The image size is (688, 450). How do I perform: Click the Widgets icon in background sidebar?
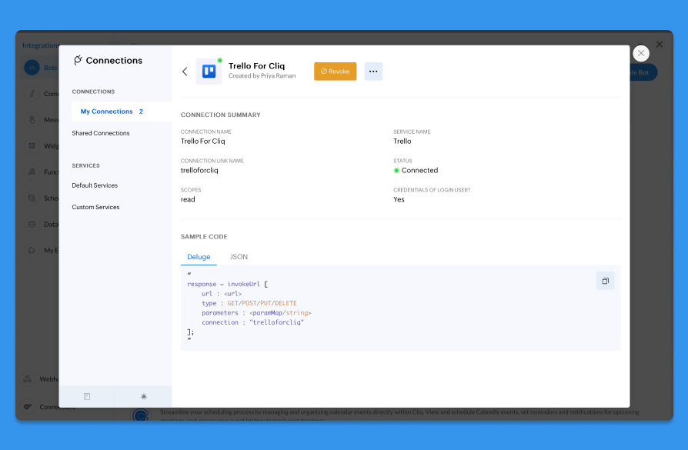tap(32, 145)
